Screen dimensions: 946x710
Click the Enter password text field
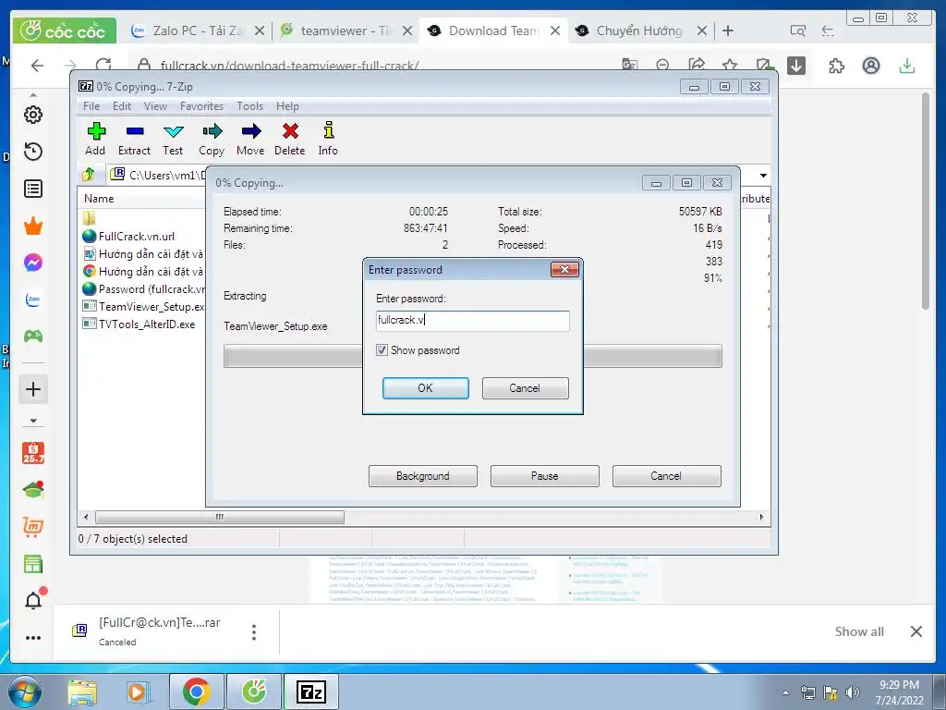point(472,321)
